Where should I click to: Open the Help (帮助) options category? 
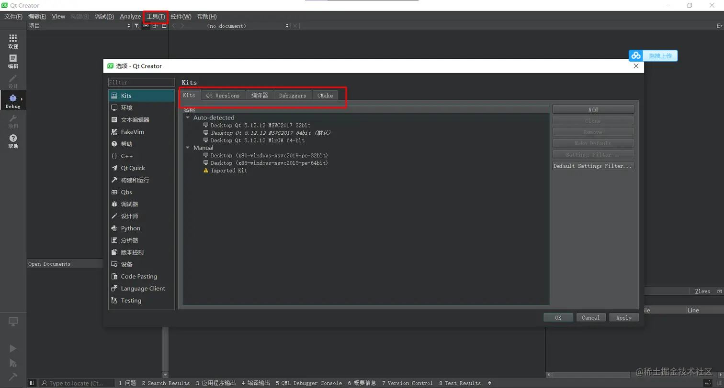coord(141,144)
